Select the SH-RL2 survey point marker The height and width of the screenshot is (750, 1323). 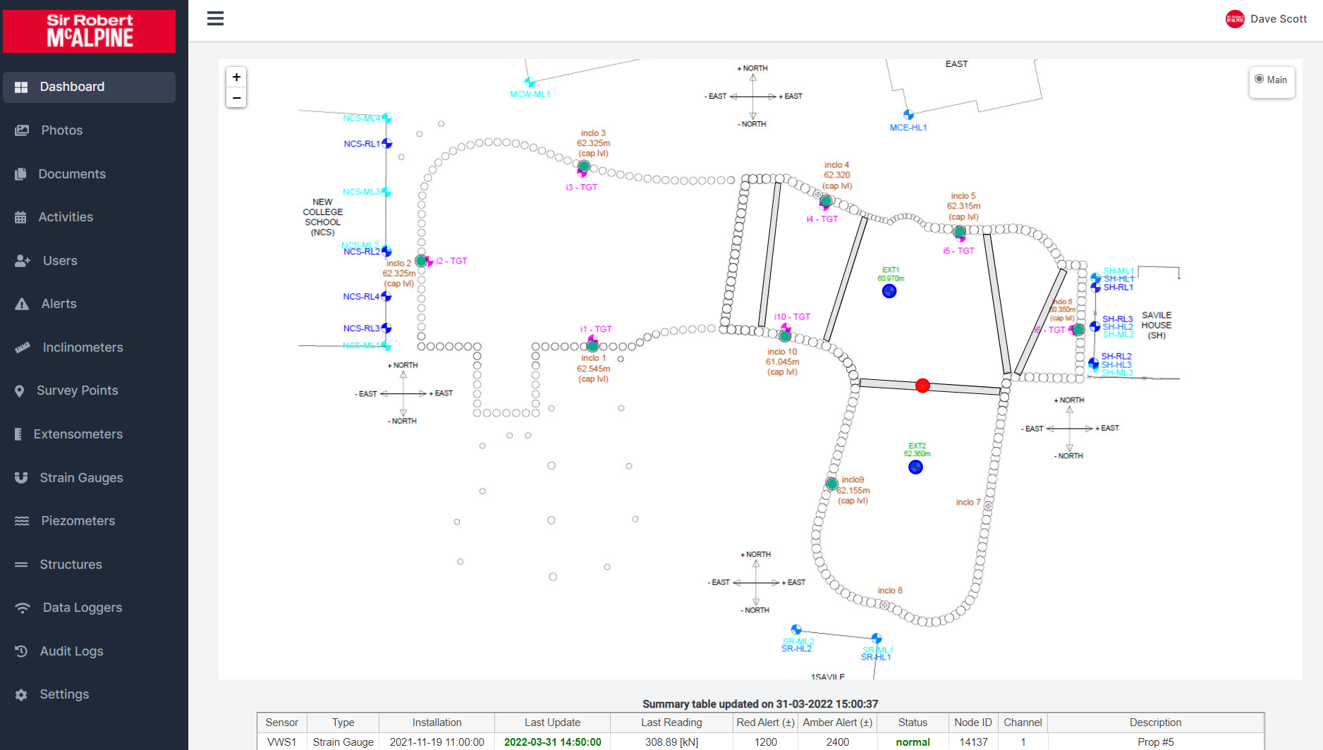pyautogui.click(x=1094, y=363)
